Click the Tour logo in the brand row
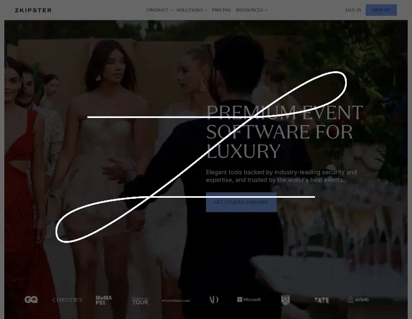The height and width of the screenshot is (319, 412). pyautogui.click(x=140, y=301)
